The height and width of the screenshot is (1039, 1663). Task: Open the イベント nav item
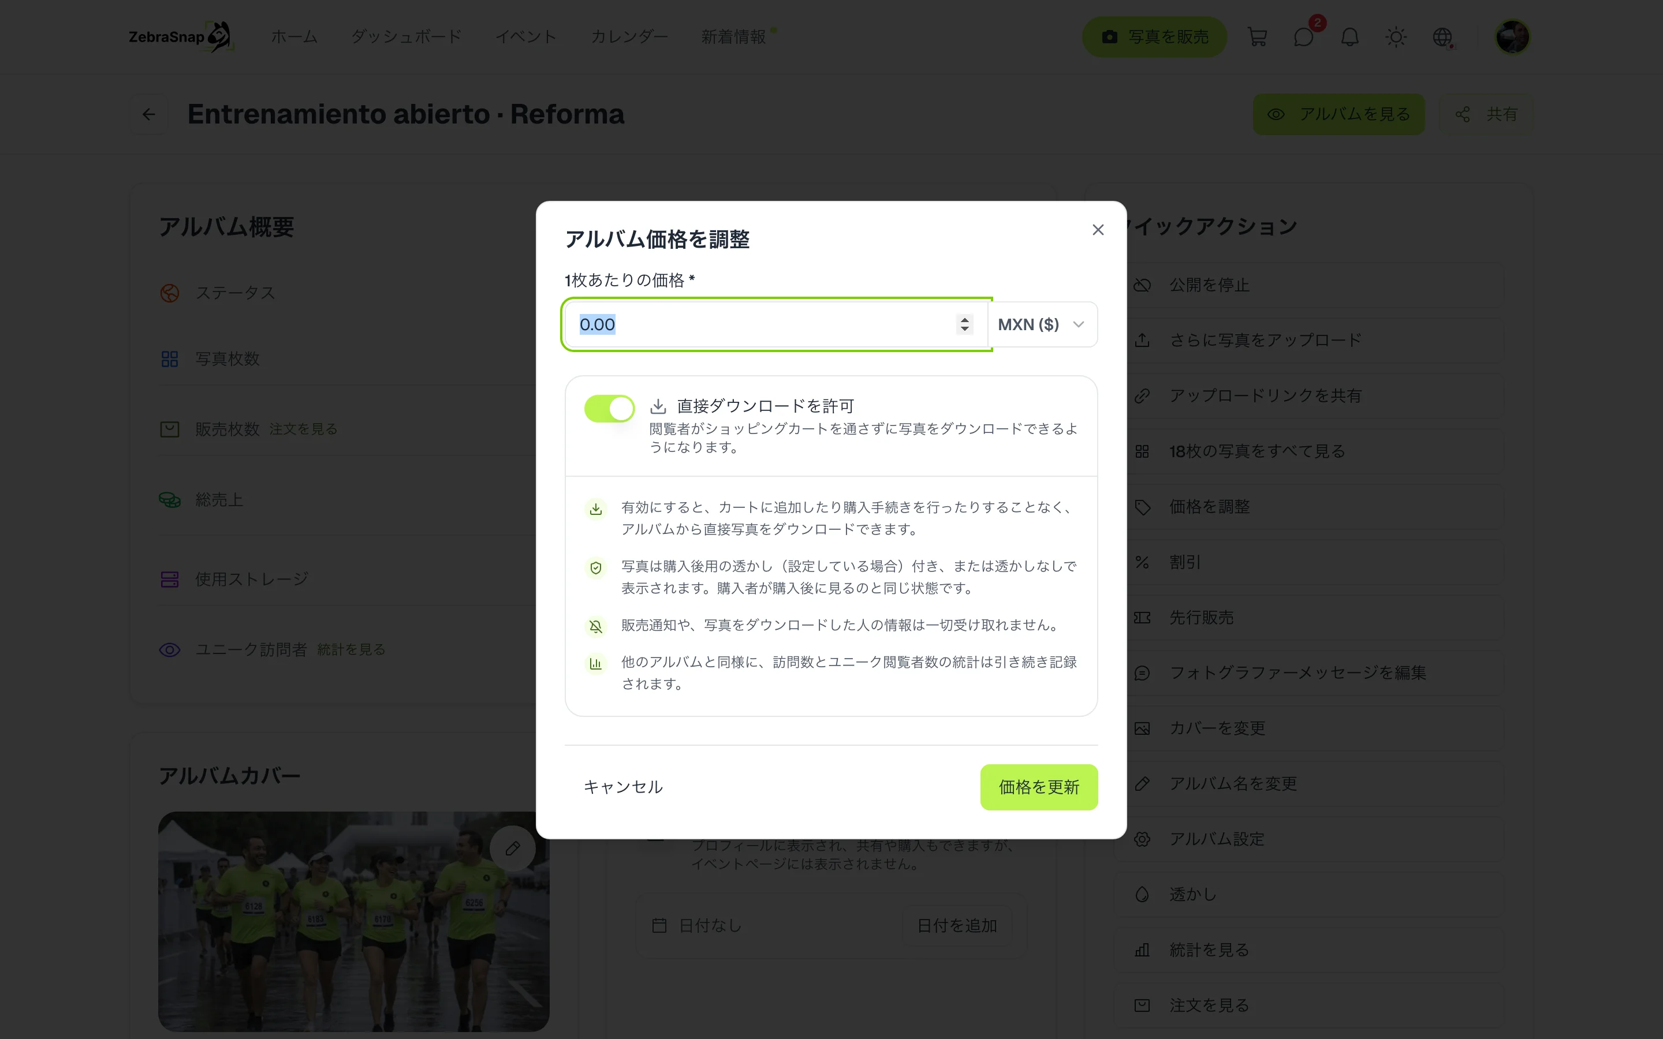[525, 36]
